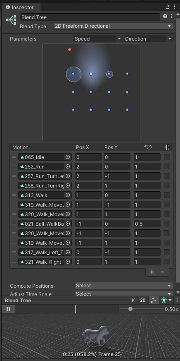
Task: Toggle mirror checkbox for 317_Walk_Left
Action: pos(167,253)
